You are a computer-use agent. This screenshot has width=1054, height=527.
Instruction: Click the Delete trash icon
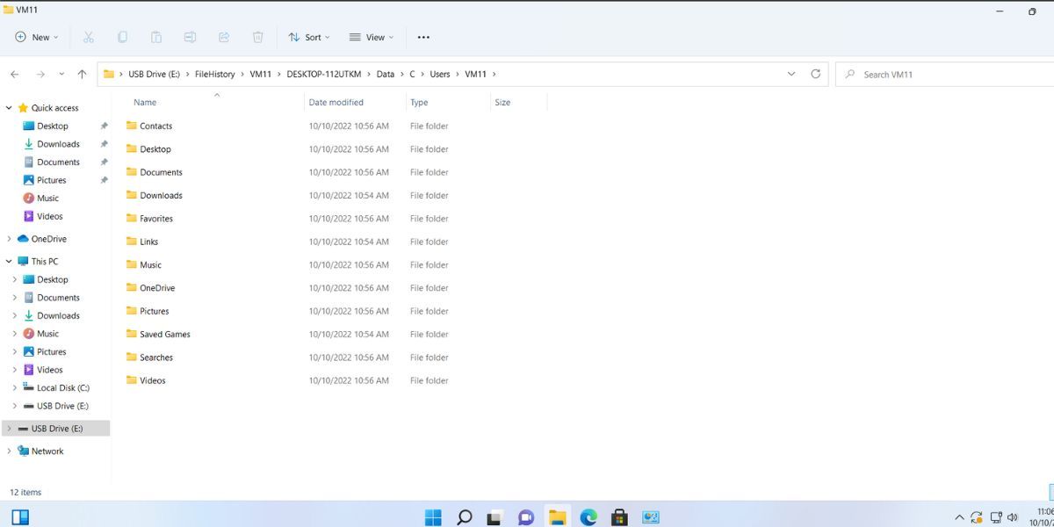click(x=257, y=37)
